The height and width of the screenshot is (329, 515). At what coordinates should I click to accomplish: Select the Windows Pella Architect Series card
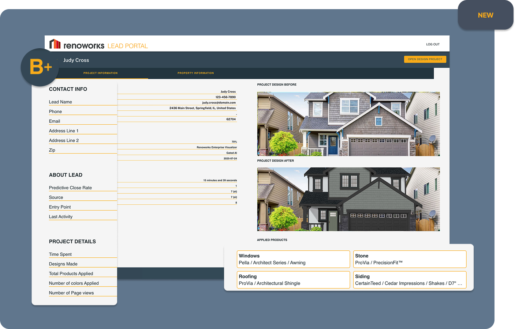click(294, 259)
